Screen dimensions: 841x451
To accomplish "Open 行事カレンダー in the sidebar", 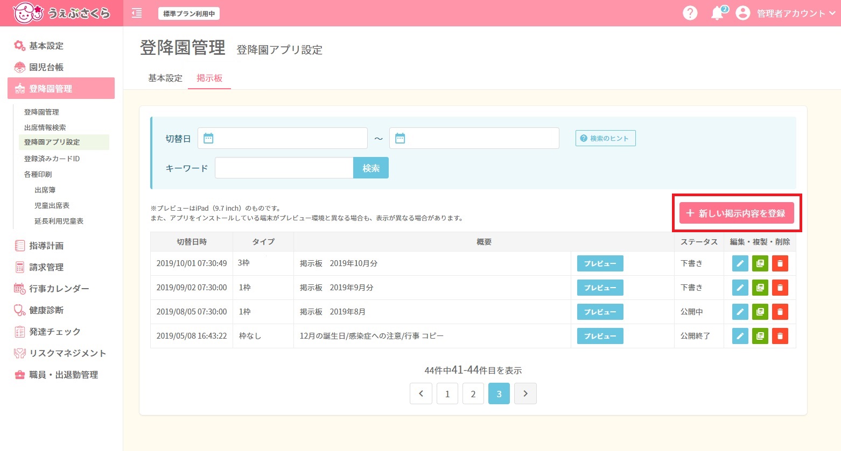I will (x=52, y=289).
